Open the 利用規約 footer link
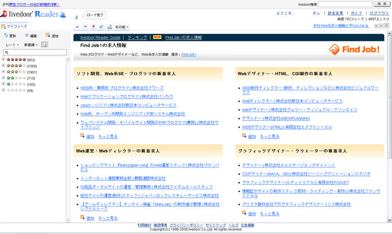The width and height of the screenshot is (392, 234). tap(144, 225)
